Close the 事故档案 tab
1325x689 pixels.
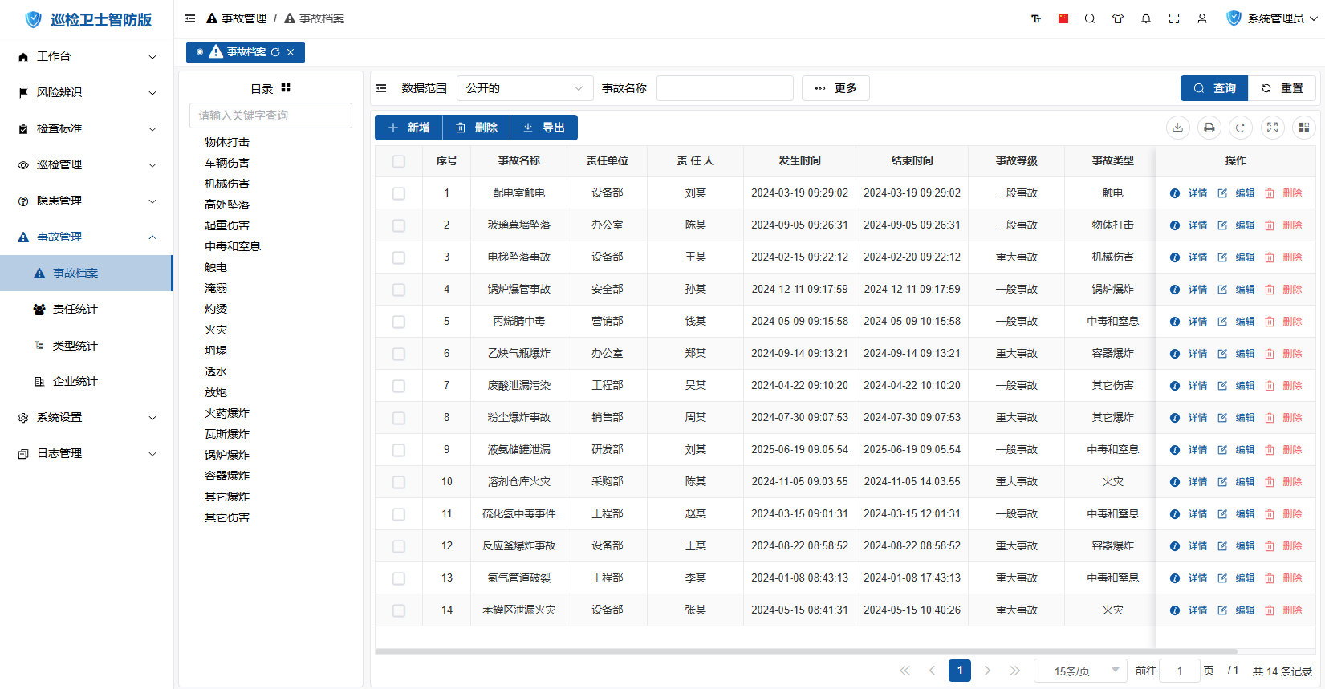291,52
